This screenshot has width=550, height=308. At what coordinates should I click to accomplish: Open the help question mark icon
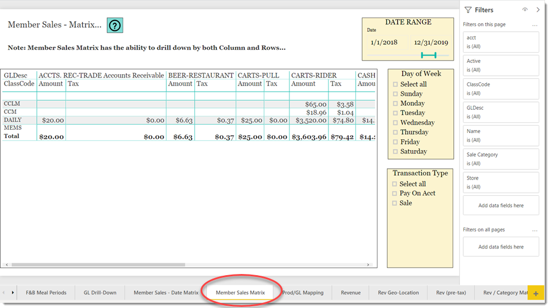pos(114,25)
